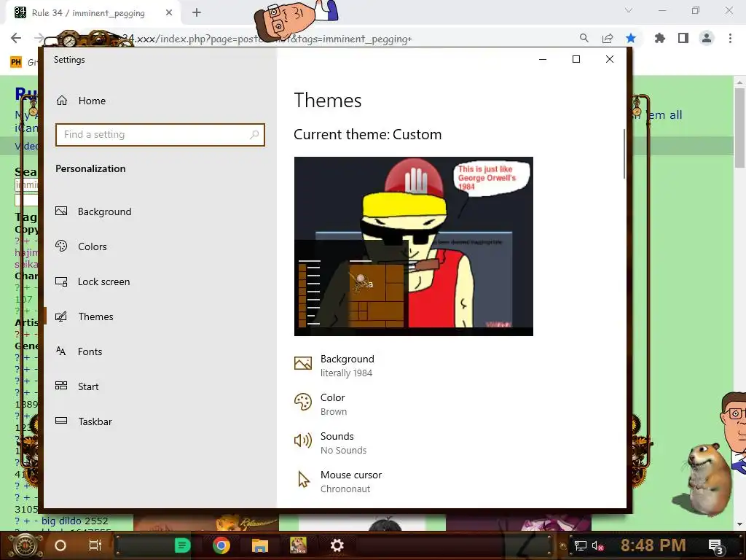The height and width of the screenshot is (560, 746).
Task: Open the hamster app on taskbar
Action: (298, 545)
